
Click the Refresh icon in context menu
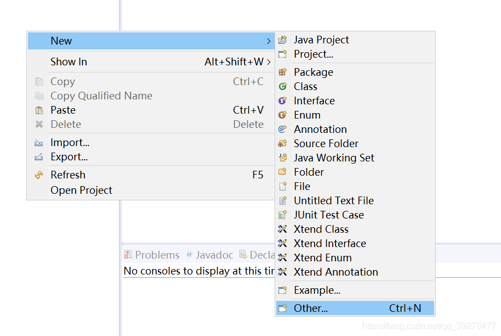click(x=39, y=175)
